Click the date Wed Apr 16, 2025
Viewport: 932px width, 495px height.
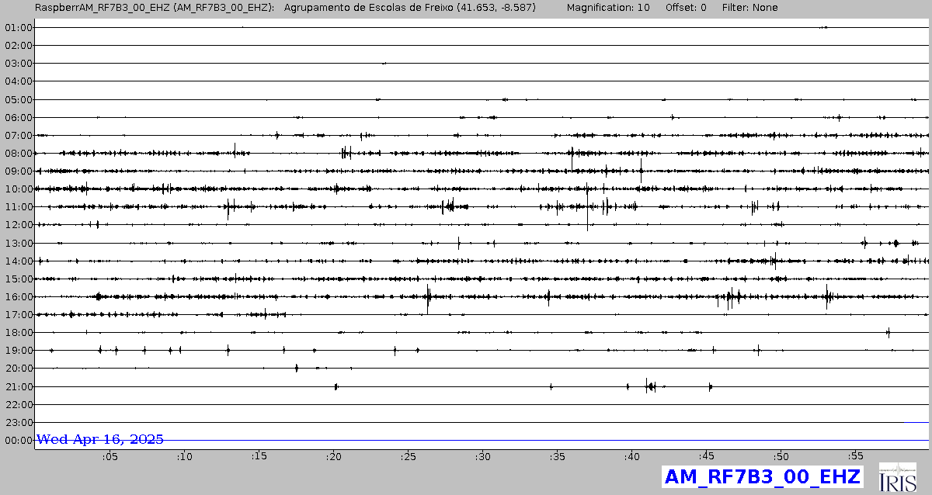[x=100, y=439]
